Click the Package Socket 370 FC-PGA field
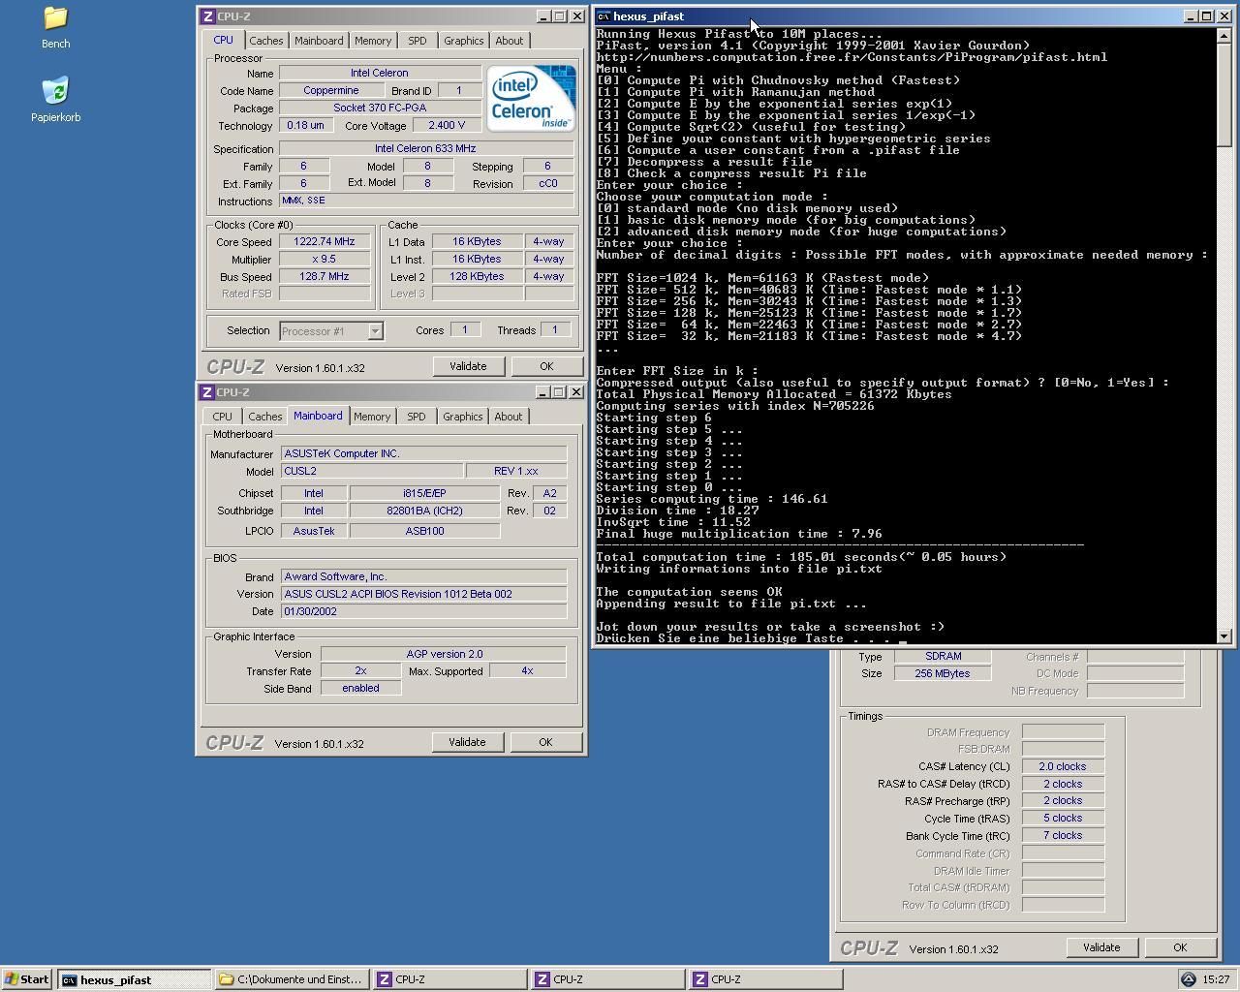Image resolution: width=1240 pixels, height=992 pixels. point(380,108)
